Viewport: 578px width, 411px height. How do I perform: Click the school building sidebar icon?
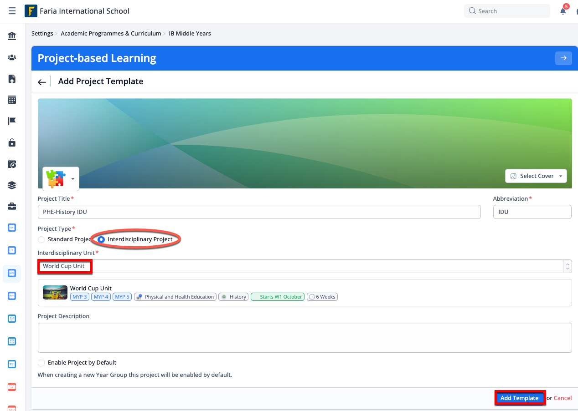(12, 36)
